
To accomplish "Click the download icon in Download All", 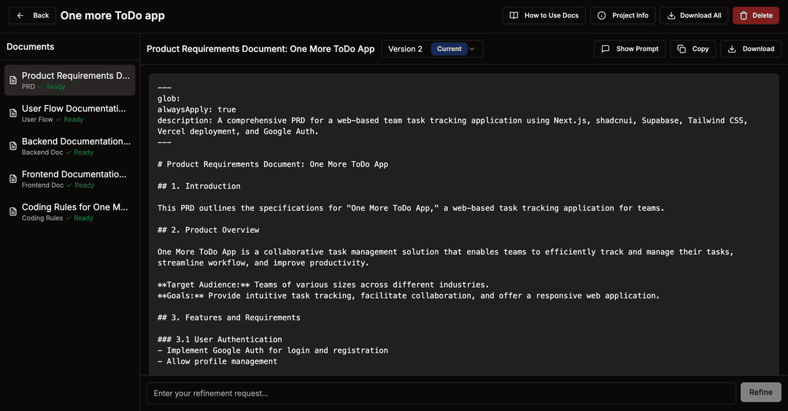I will point(671,15).
